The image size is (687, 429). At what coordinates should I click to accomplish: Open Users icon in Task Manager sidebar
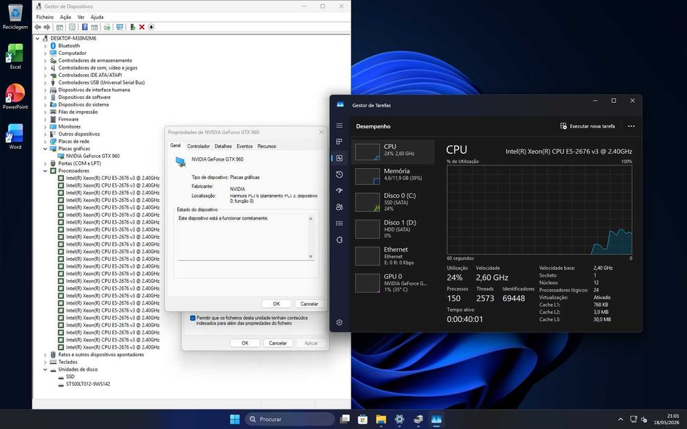tap(339, 207)
